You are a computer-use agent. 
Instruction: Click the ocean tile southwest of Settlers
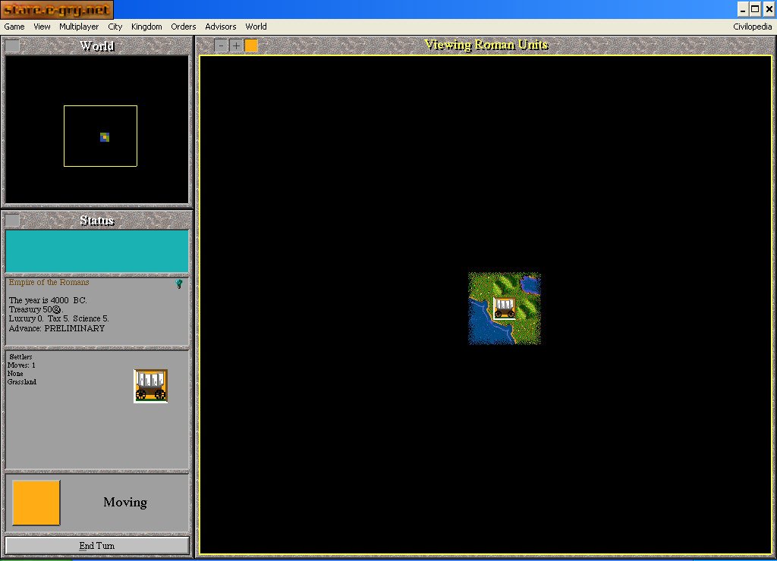(480, 332)
